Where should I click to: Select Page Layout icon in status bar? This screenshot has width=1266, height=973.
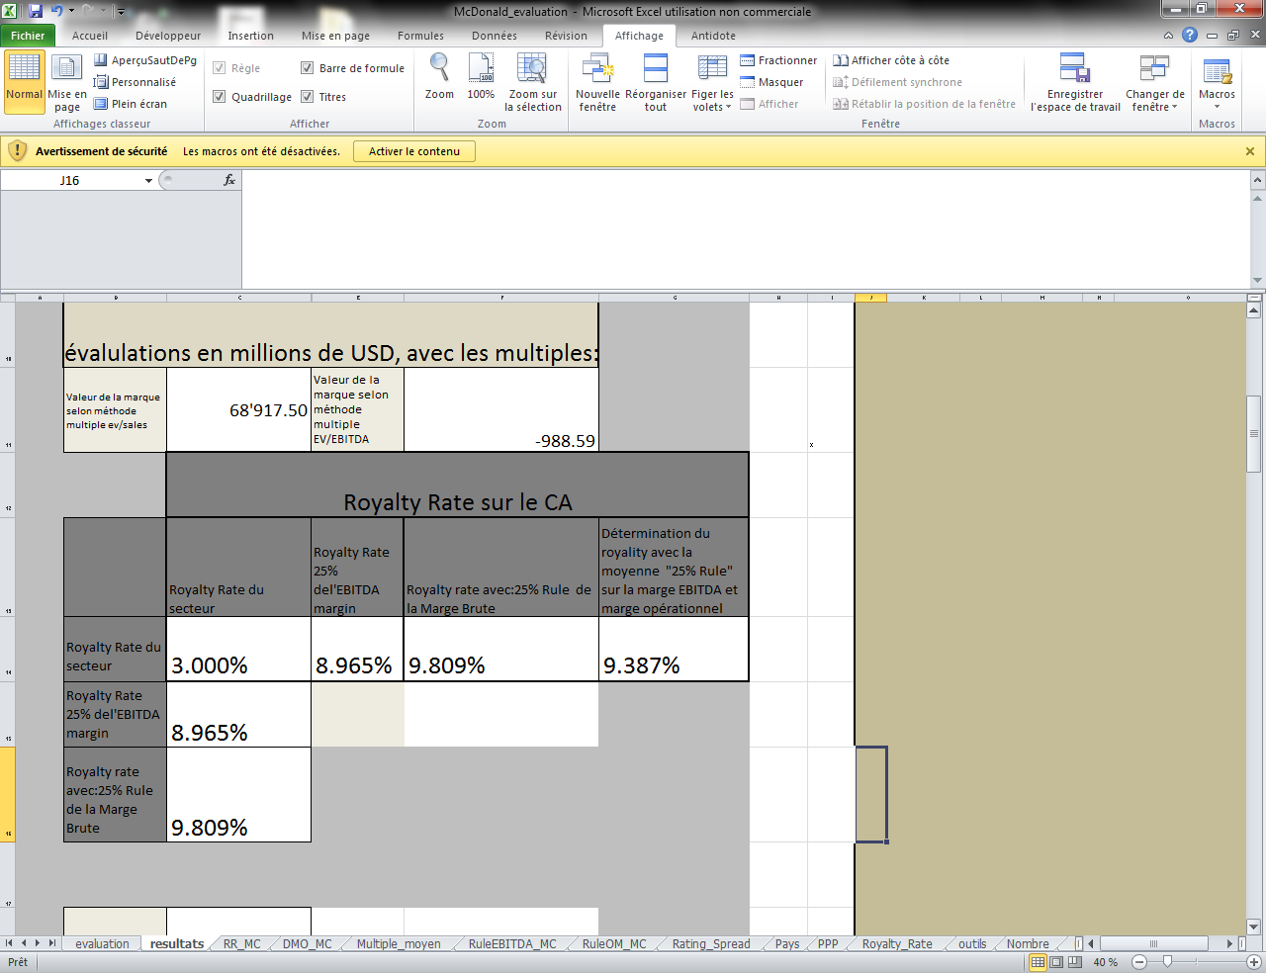tap(1056, 961)
